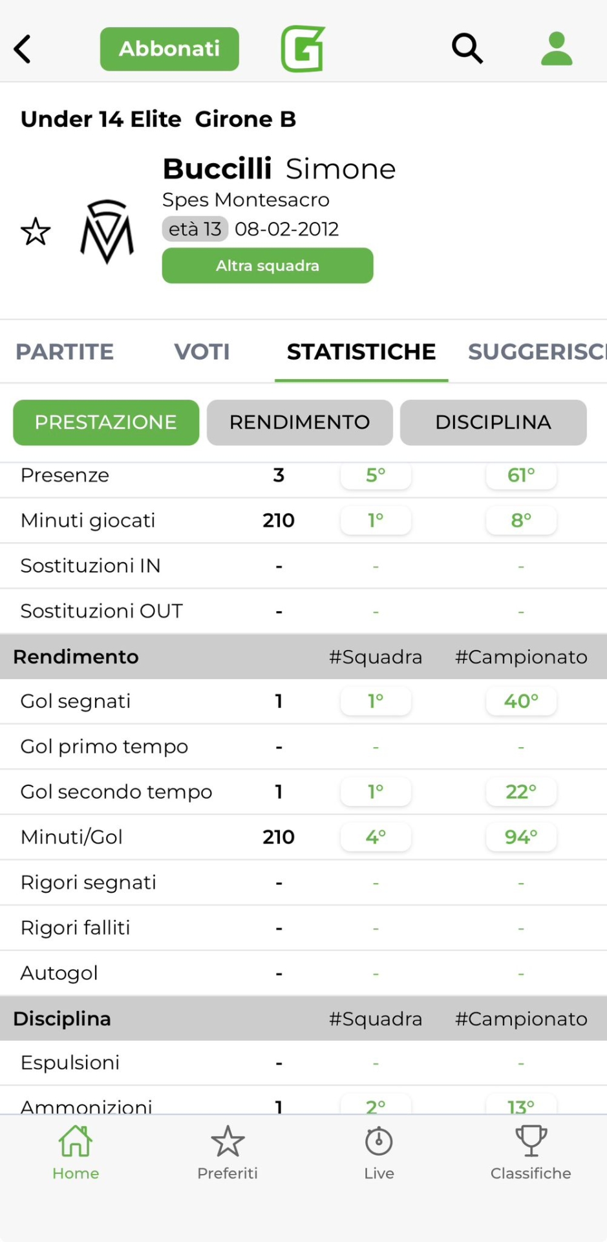Select the RENDIMENTO filter

(x=299, y=422)
